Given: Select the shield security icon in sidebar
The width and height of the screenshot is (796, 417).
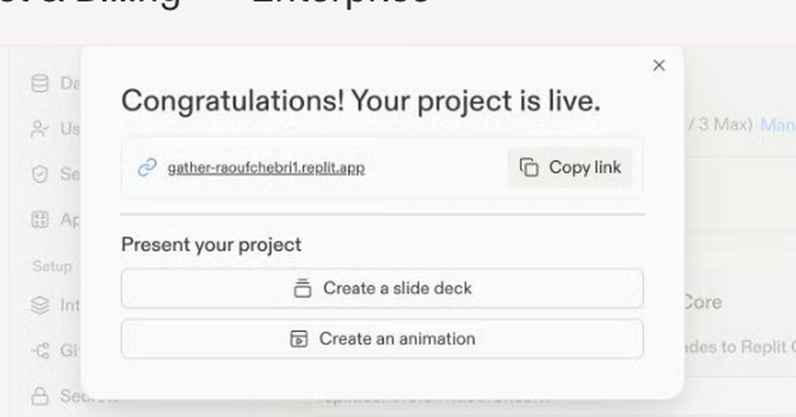Looking at the screenshot, I should point(40,174).
